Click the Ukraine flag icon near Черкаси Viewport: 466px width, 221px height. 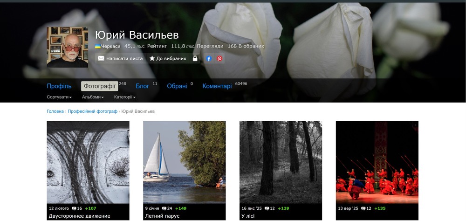coord(97,47)
